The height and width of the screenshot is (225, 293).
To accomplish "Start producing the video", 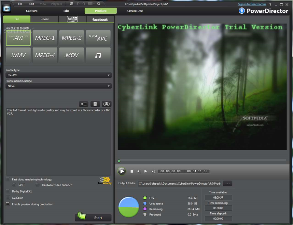I will pyautogui.click(x=93, y=217).
